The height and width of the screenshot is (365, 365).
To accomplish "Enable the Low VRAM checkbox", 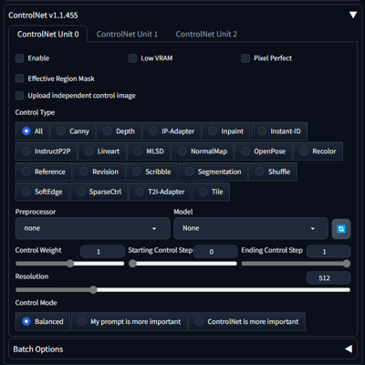I will click(132, 58).
